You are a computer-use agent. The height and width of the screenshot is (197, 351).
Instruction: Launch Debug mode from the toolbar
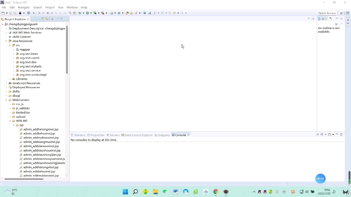[80, 13]
